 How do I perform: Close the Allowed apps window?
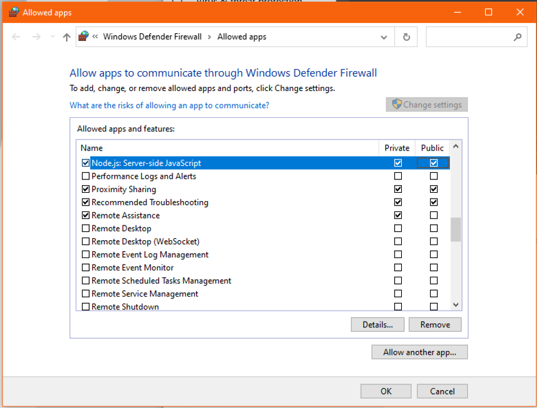520,12
